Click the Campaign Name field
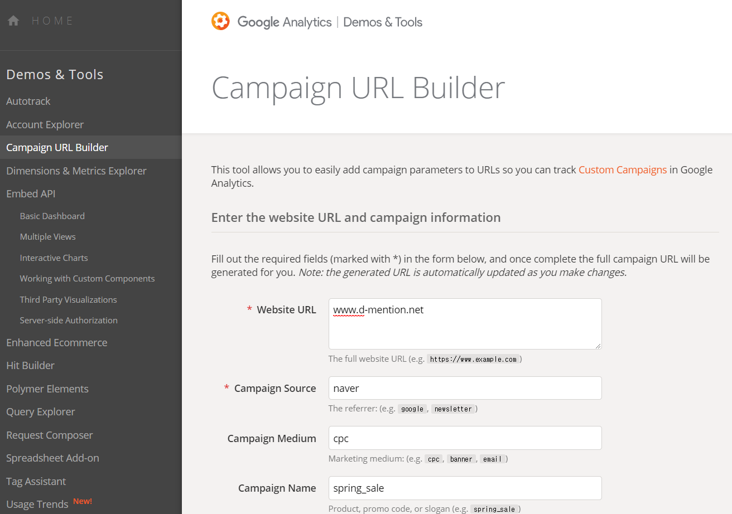This screenshot has height=514, width=732. click(x=465, y=488)
